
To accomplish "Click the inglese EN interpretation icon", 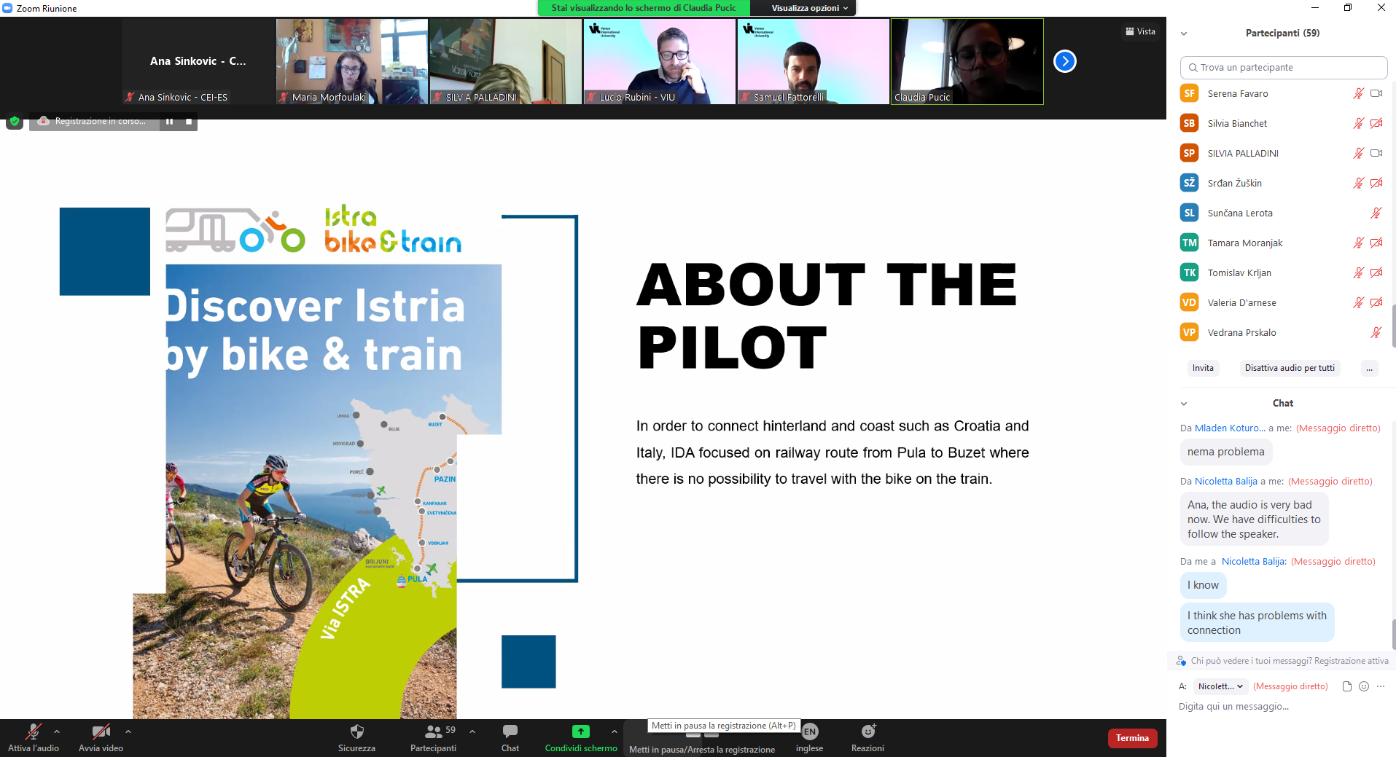I will pyautogui.click(x=809, y=731).
